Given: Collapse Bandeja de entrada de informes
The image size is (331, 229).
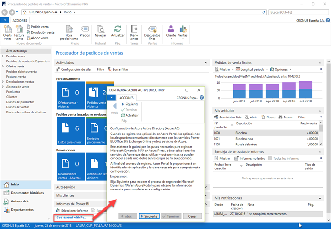Looking at the screenshot, I should 320,152.
